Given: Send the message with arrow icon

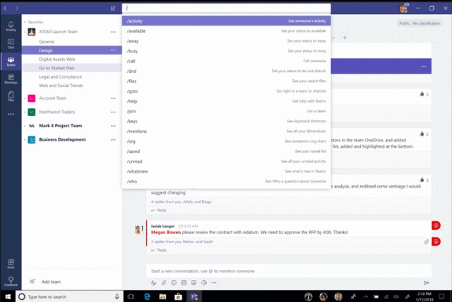Looking at the screenshot, I should (x=426, y=283).
